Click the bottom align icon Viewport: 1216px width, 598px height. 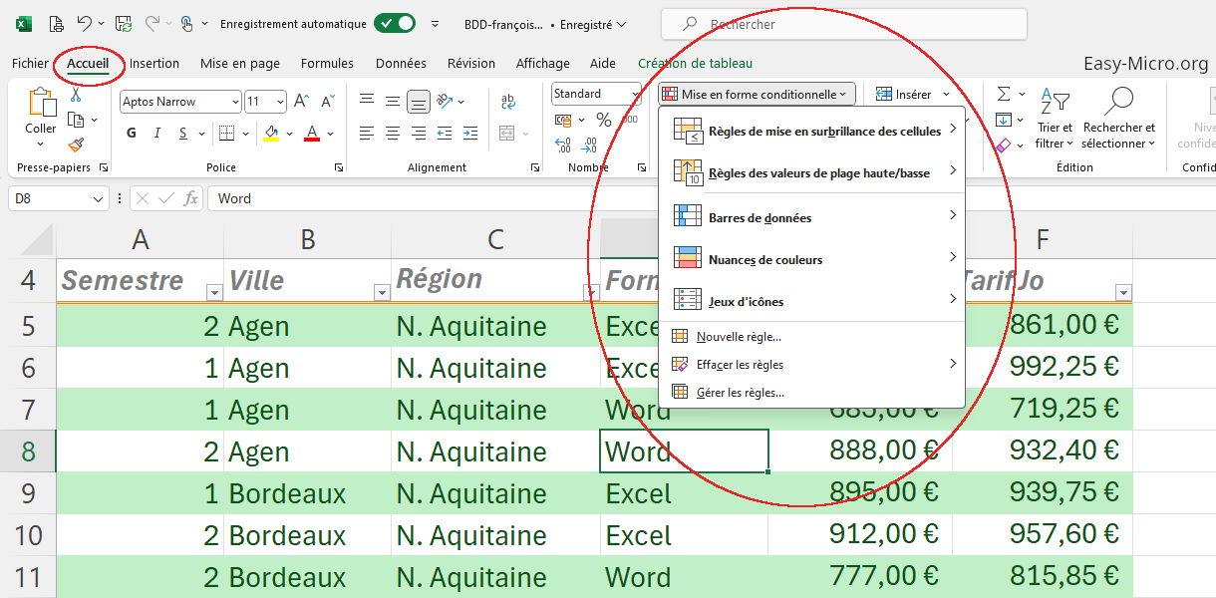419,101
